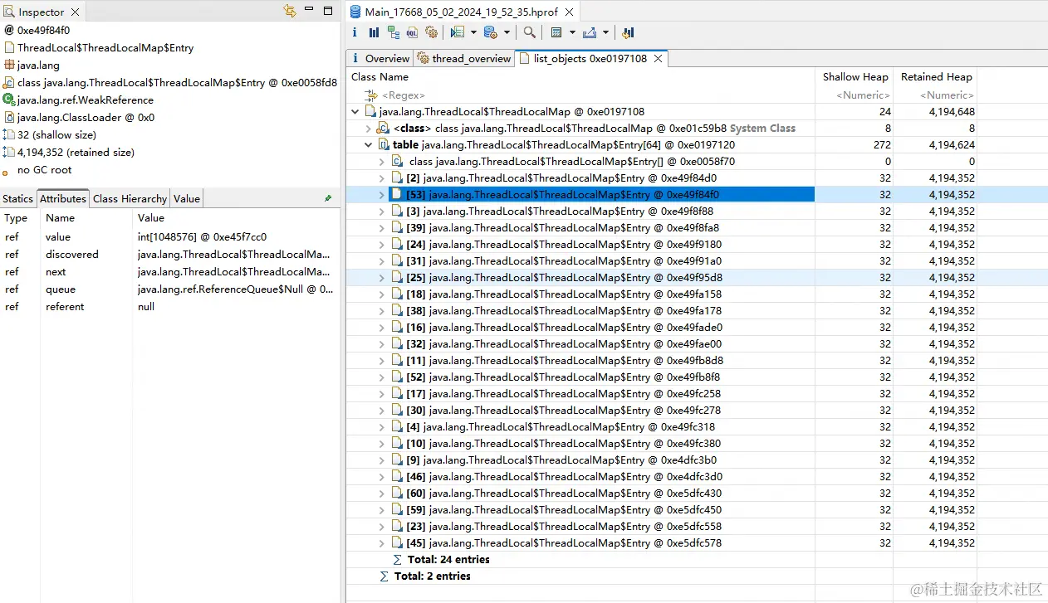This screenshot has height=603, width=1048.
Task: Open expert report dropdown arrow
Action: pos(473,32)
